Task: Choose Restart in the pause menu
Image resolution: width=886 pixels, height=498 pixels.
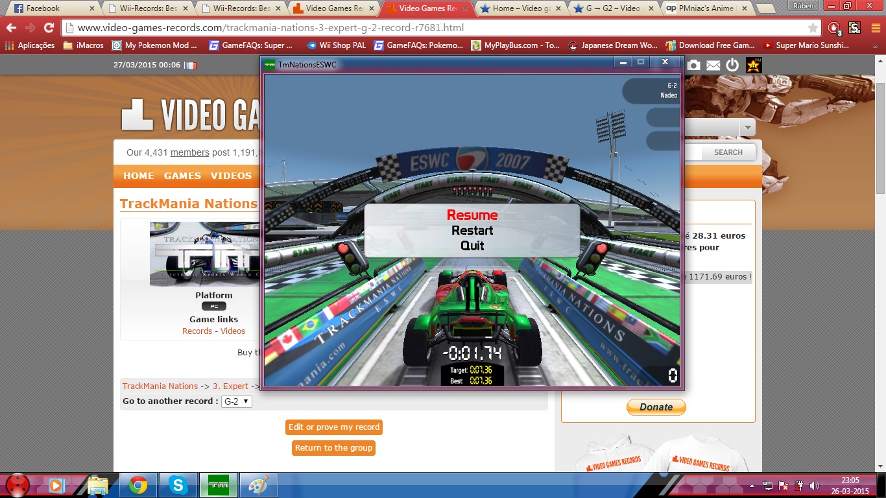Action: (472, 231)
